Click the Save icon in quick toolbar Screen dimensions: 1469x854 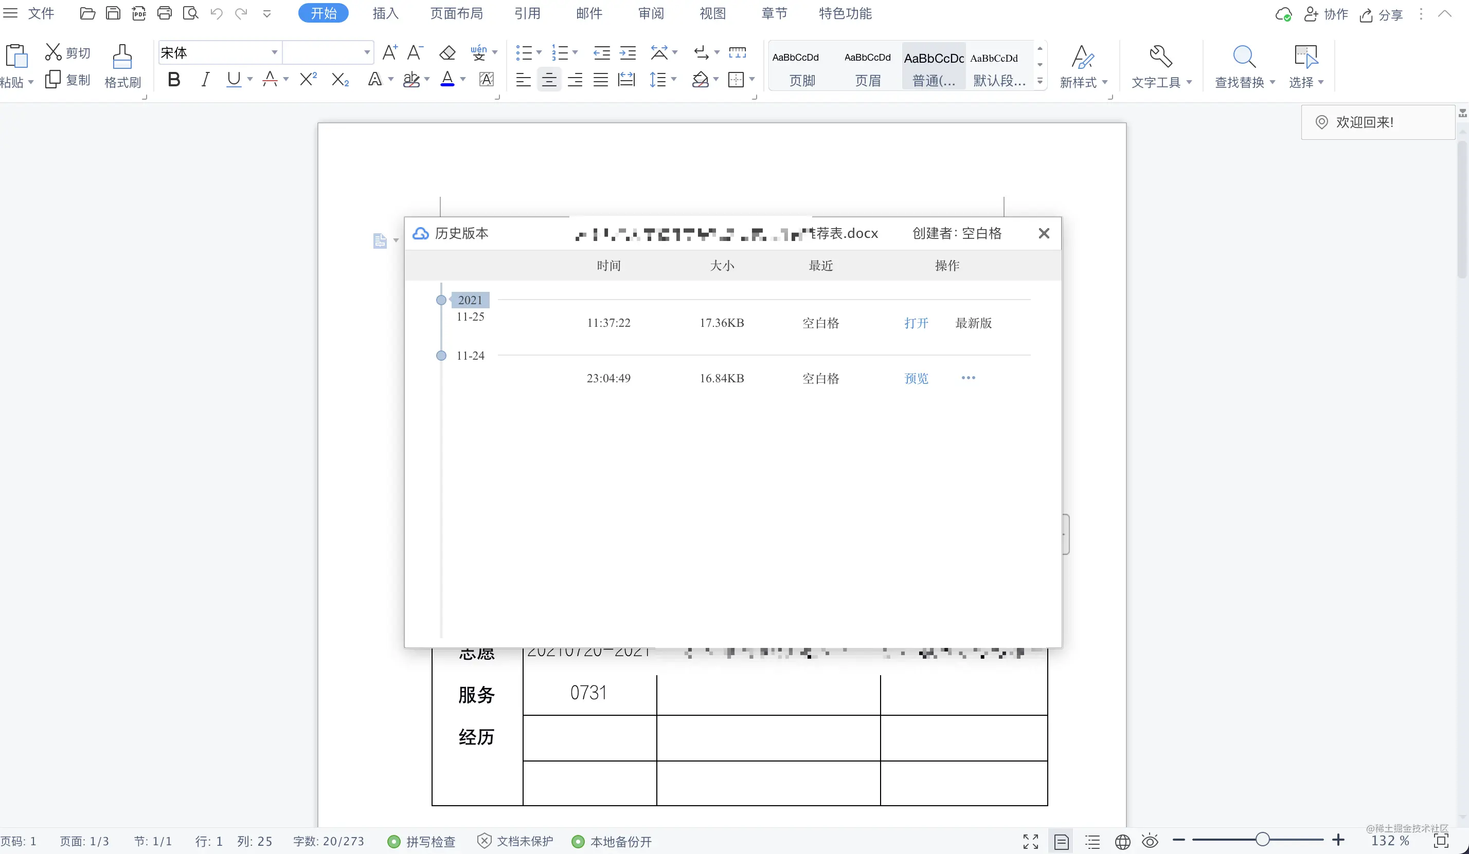pyautogui.click(x=113, y=13)
